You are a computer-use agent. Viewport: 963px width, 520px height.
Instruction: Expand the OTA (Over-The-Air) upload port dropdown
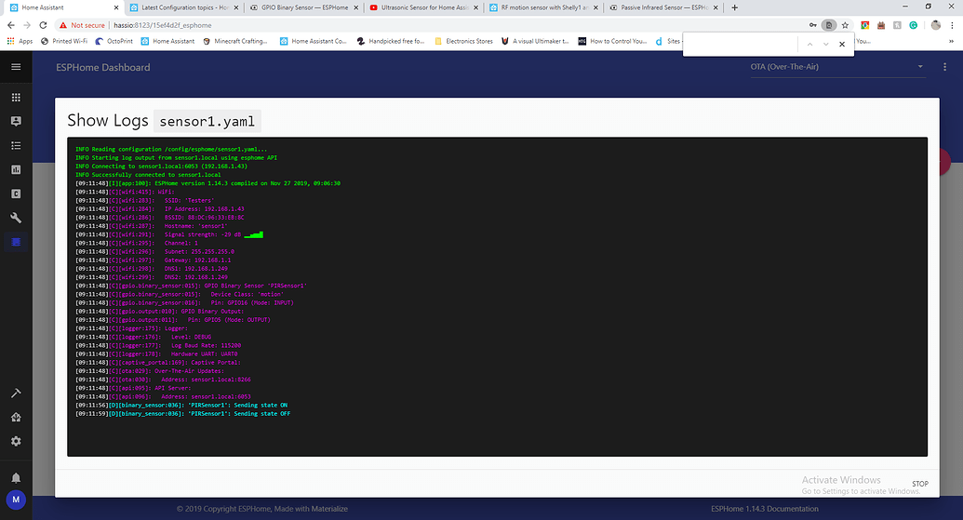pyautogui.click(x=836, y=67)
